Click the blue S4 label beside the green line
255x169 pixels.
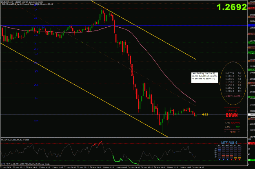pos(36,99)
